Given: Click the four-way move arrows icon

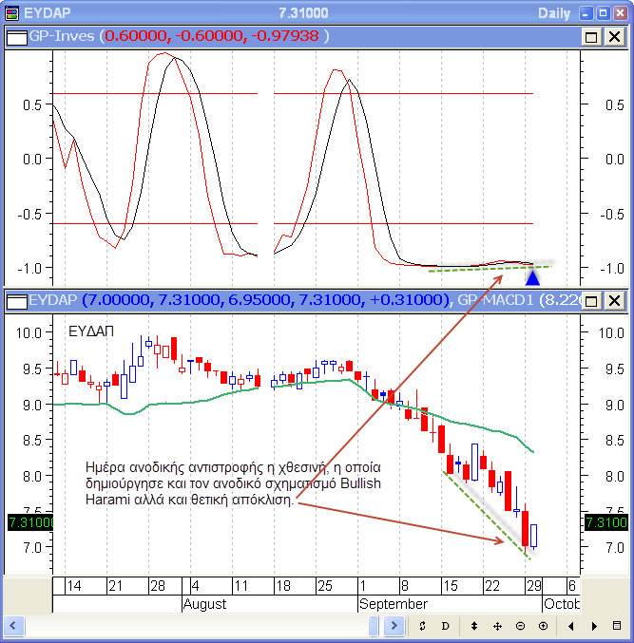Looking at the screenshot, I should tap(497, 627).
